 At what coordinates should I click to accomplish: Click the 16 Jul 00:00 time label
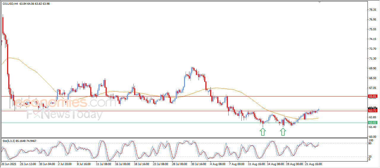click(x=123, y=164)
